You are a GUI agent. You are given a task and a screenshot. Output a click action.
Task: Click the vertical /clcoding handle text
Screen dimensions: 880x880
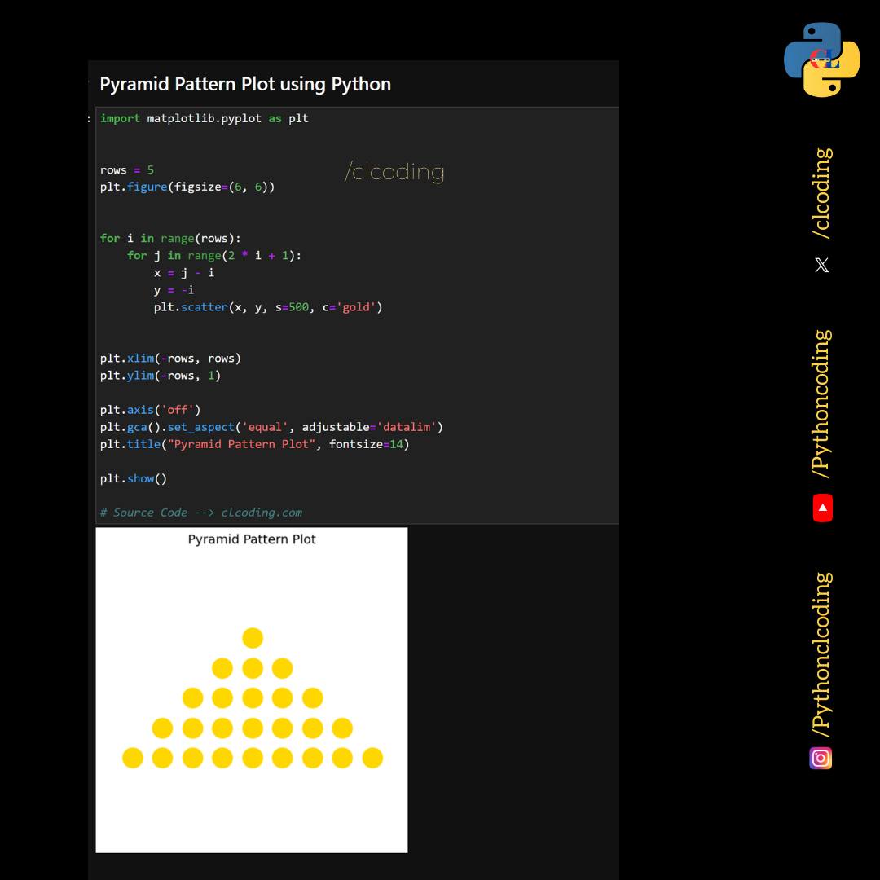point(822,194)
